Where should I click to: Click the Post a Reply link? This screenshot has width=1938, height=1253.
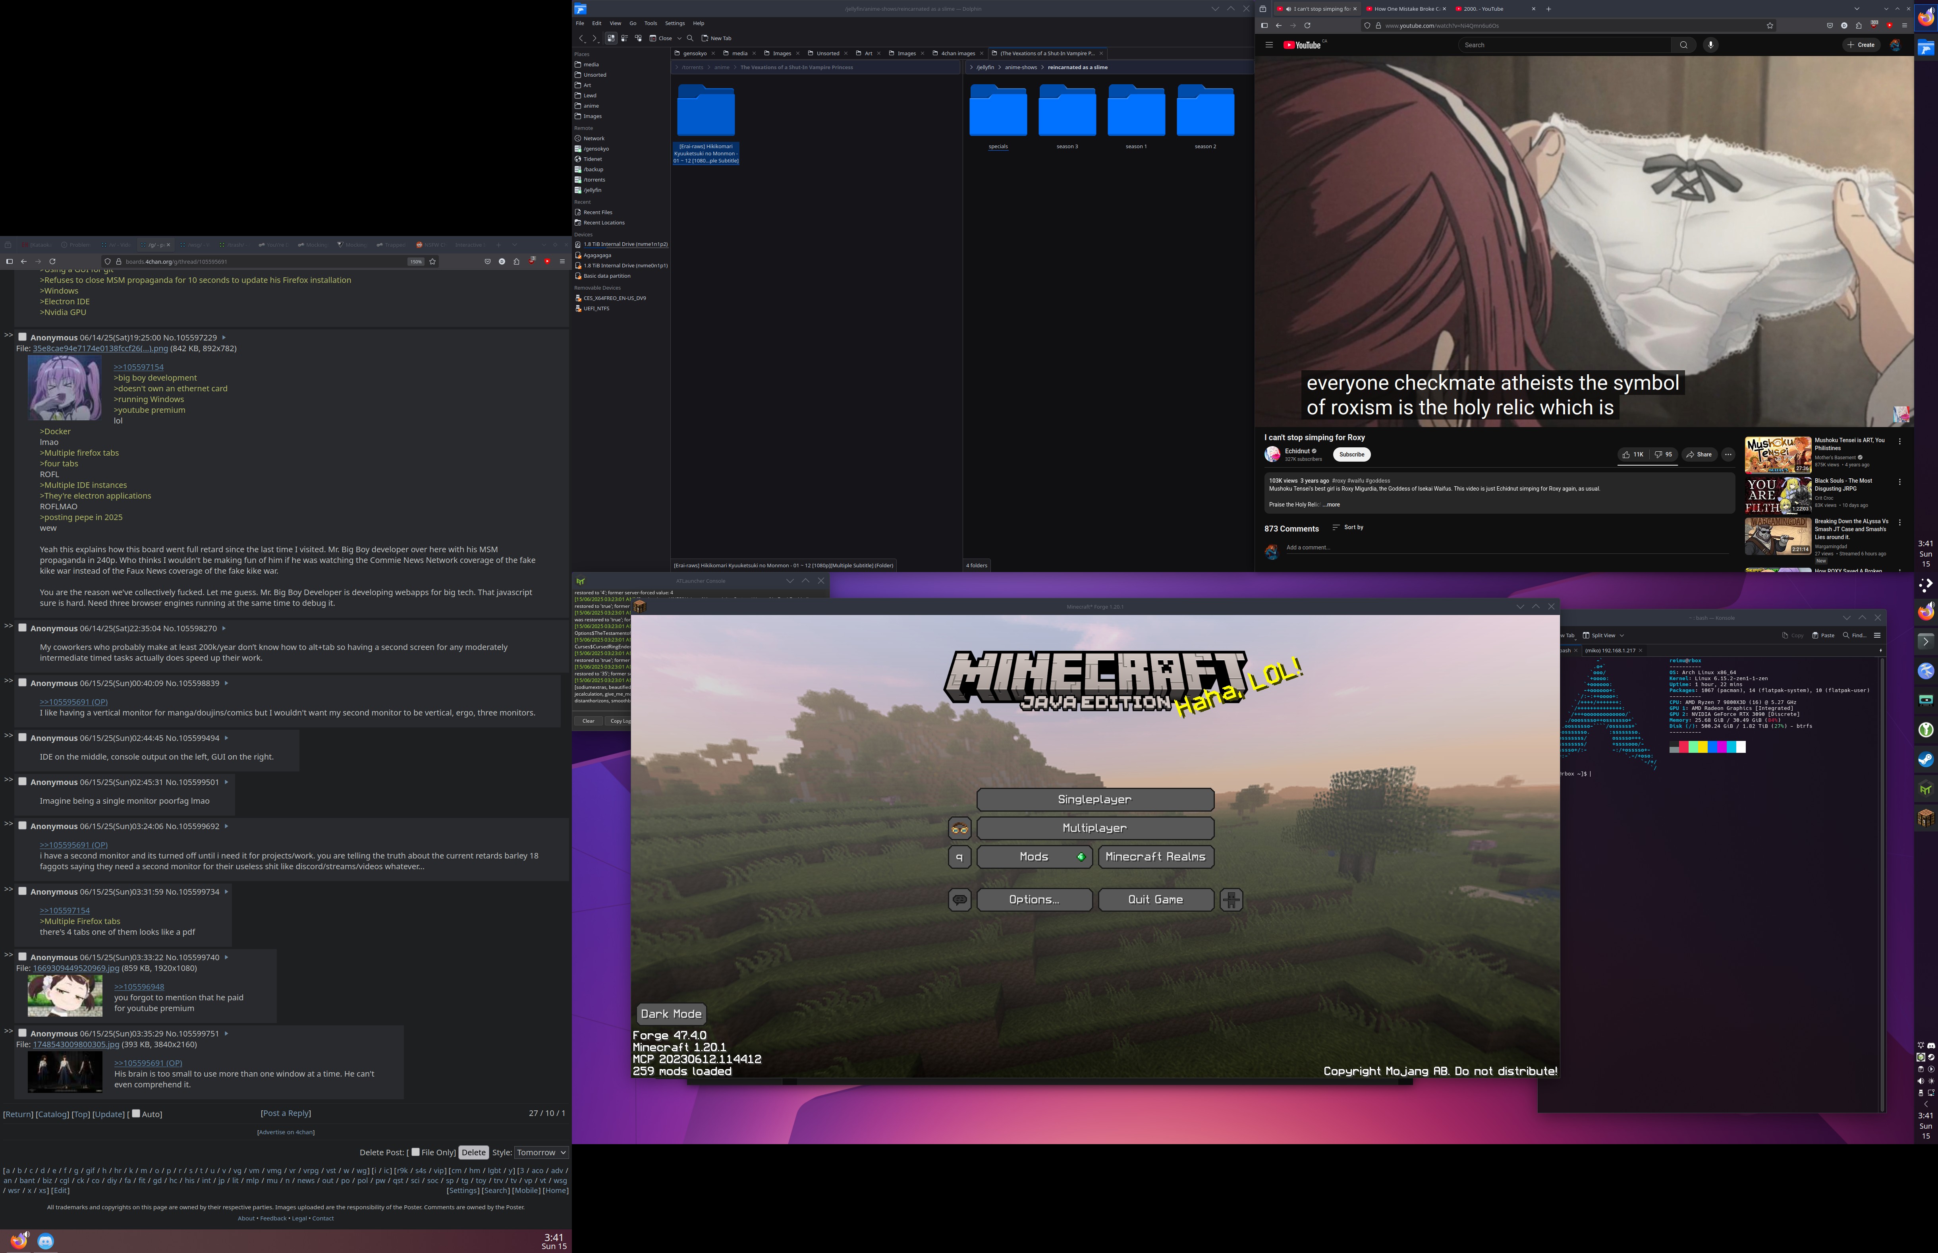point(286,1113)
